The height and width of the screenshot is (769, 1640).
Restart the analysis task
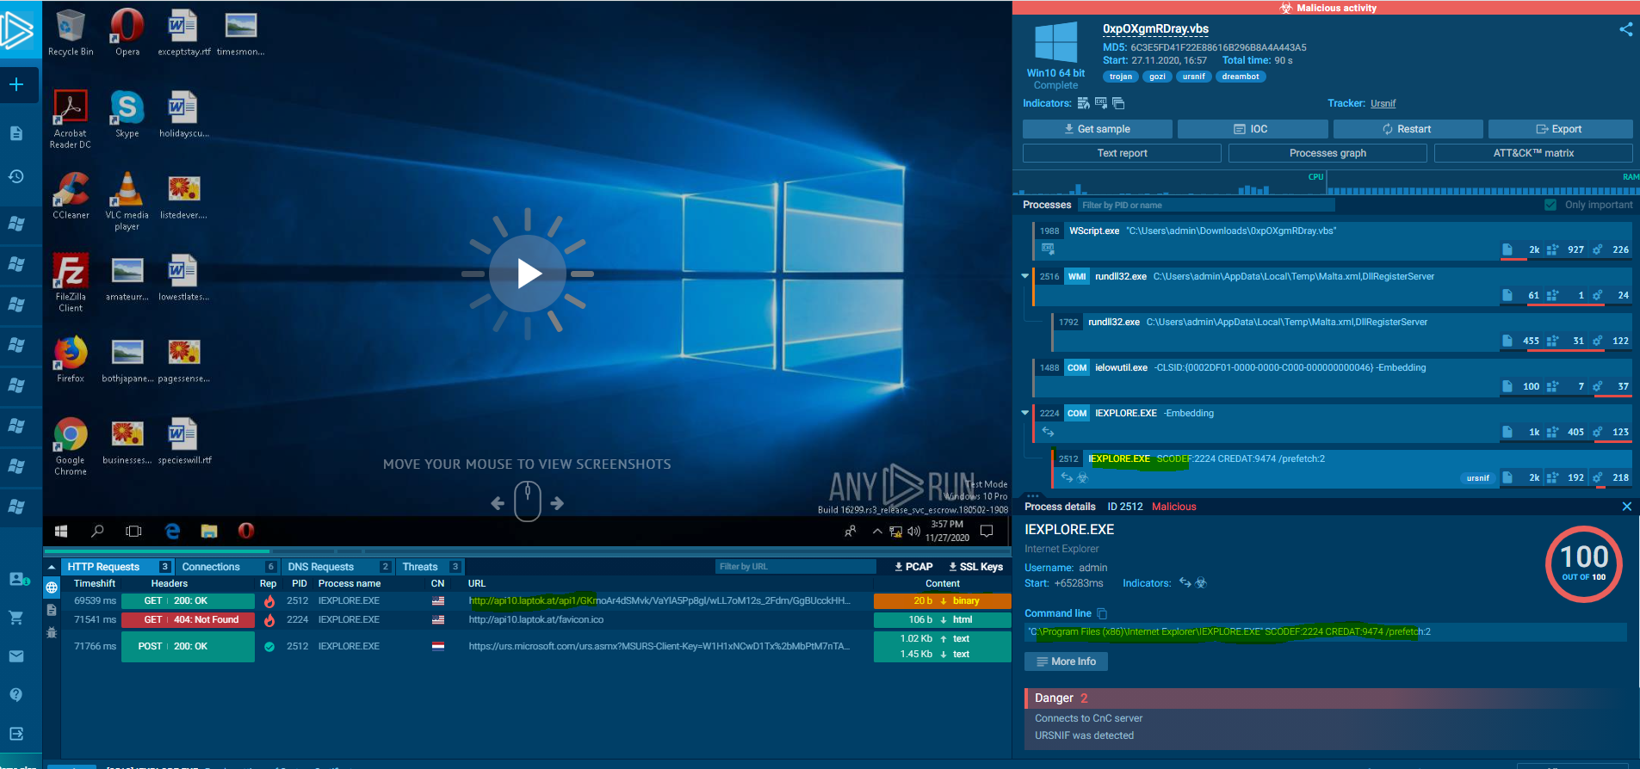(1408, 129)
